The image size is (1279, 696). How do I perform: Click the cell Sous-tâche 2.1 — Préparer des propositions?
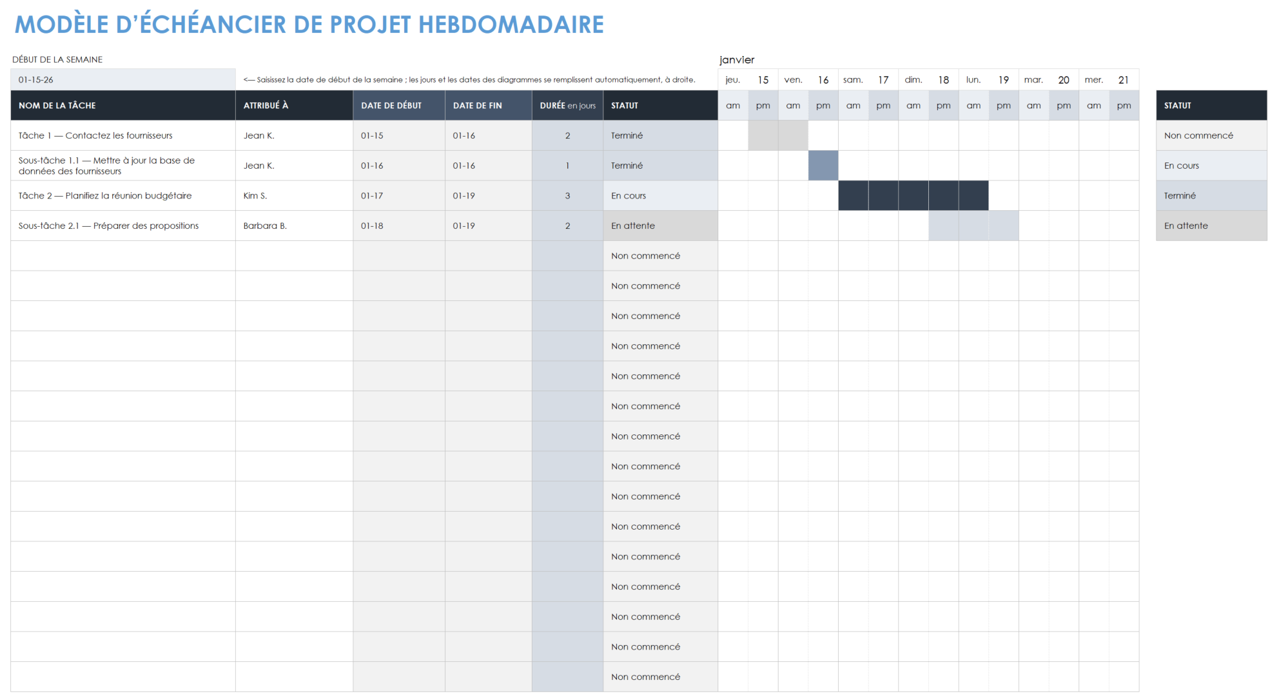(x=123, y=226)
